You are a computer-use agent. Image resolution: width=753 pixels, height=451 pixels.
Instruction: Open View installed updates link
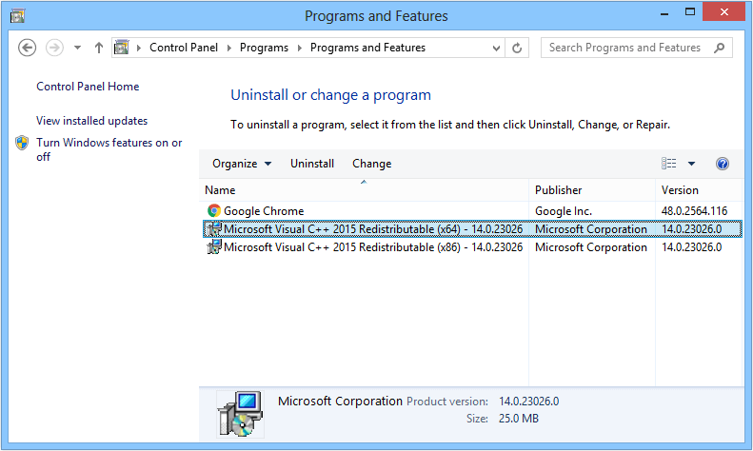point(91,121)
